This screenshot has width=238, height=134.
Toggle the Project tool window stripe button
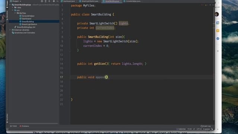7,4
